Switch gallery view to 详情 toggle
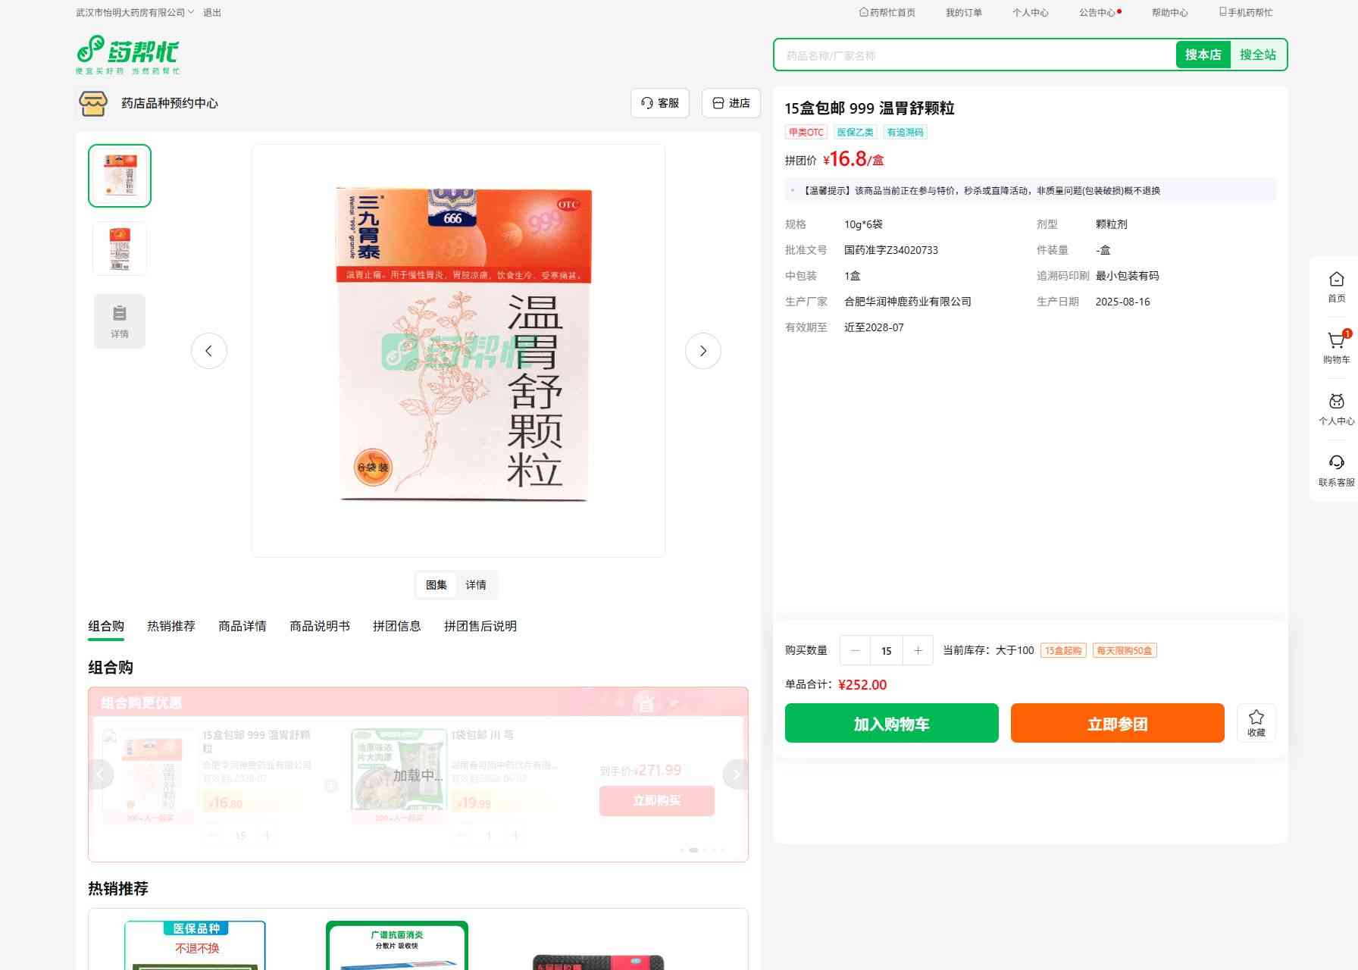The height and width of the screenshot is (970, 1358). click(476, 585)
